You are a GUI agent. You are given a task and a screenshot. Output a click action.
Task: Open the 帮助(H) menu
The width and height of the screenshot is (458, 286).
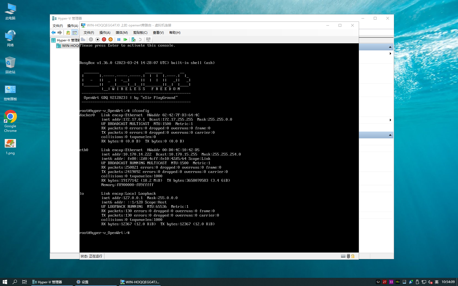click(175, 33)
